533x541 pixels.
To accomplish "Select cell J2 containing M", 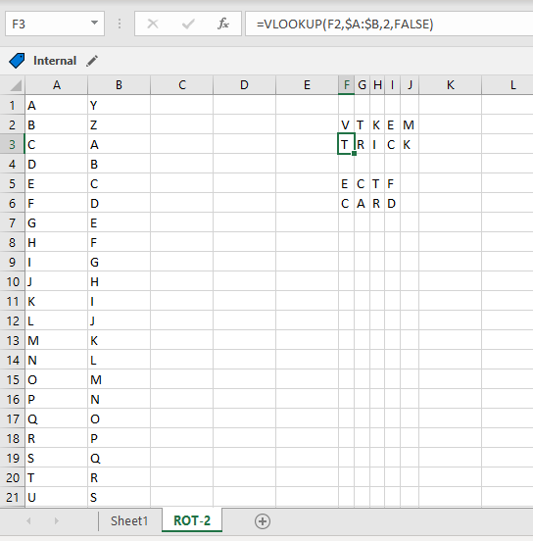I will tap(410, 124).
